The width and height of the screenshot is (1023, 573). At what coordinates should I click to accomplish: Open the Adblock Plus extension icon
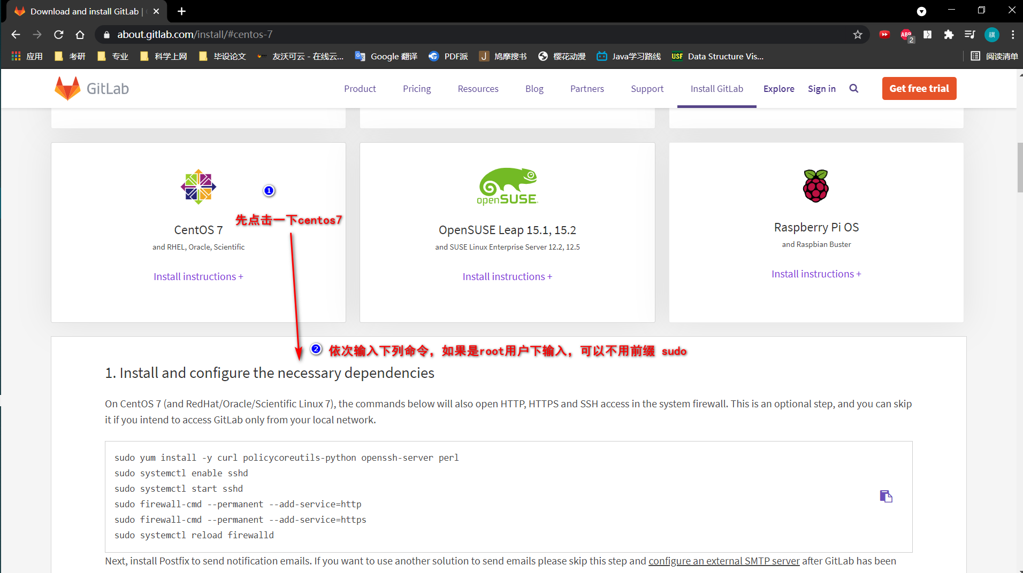point(906,34)
